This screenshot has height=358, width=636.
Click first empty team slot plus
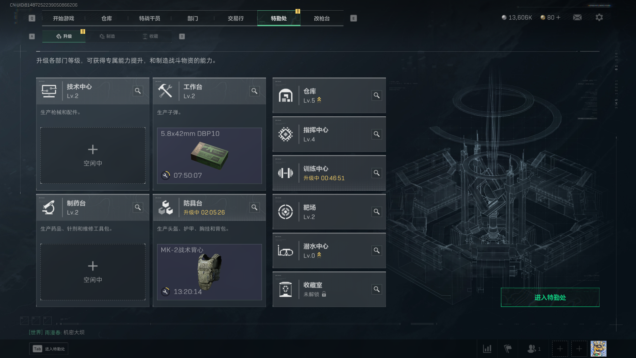coord(560,349)
